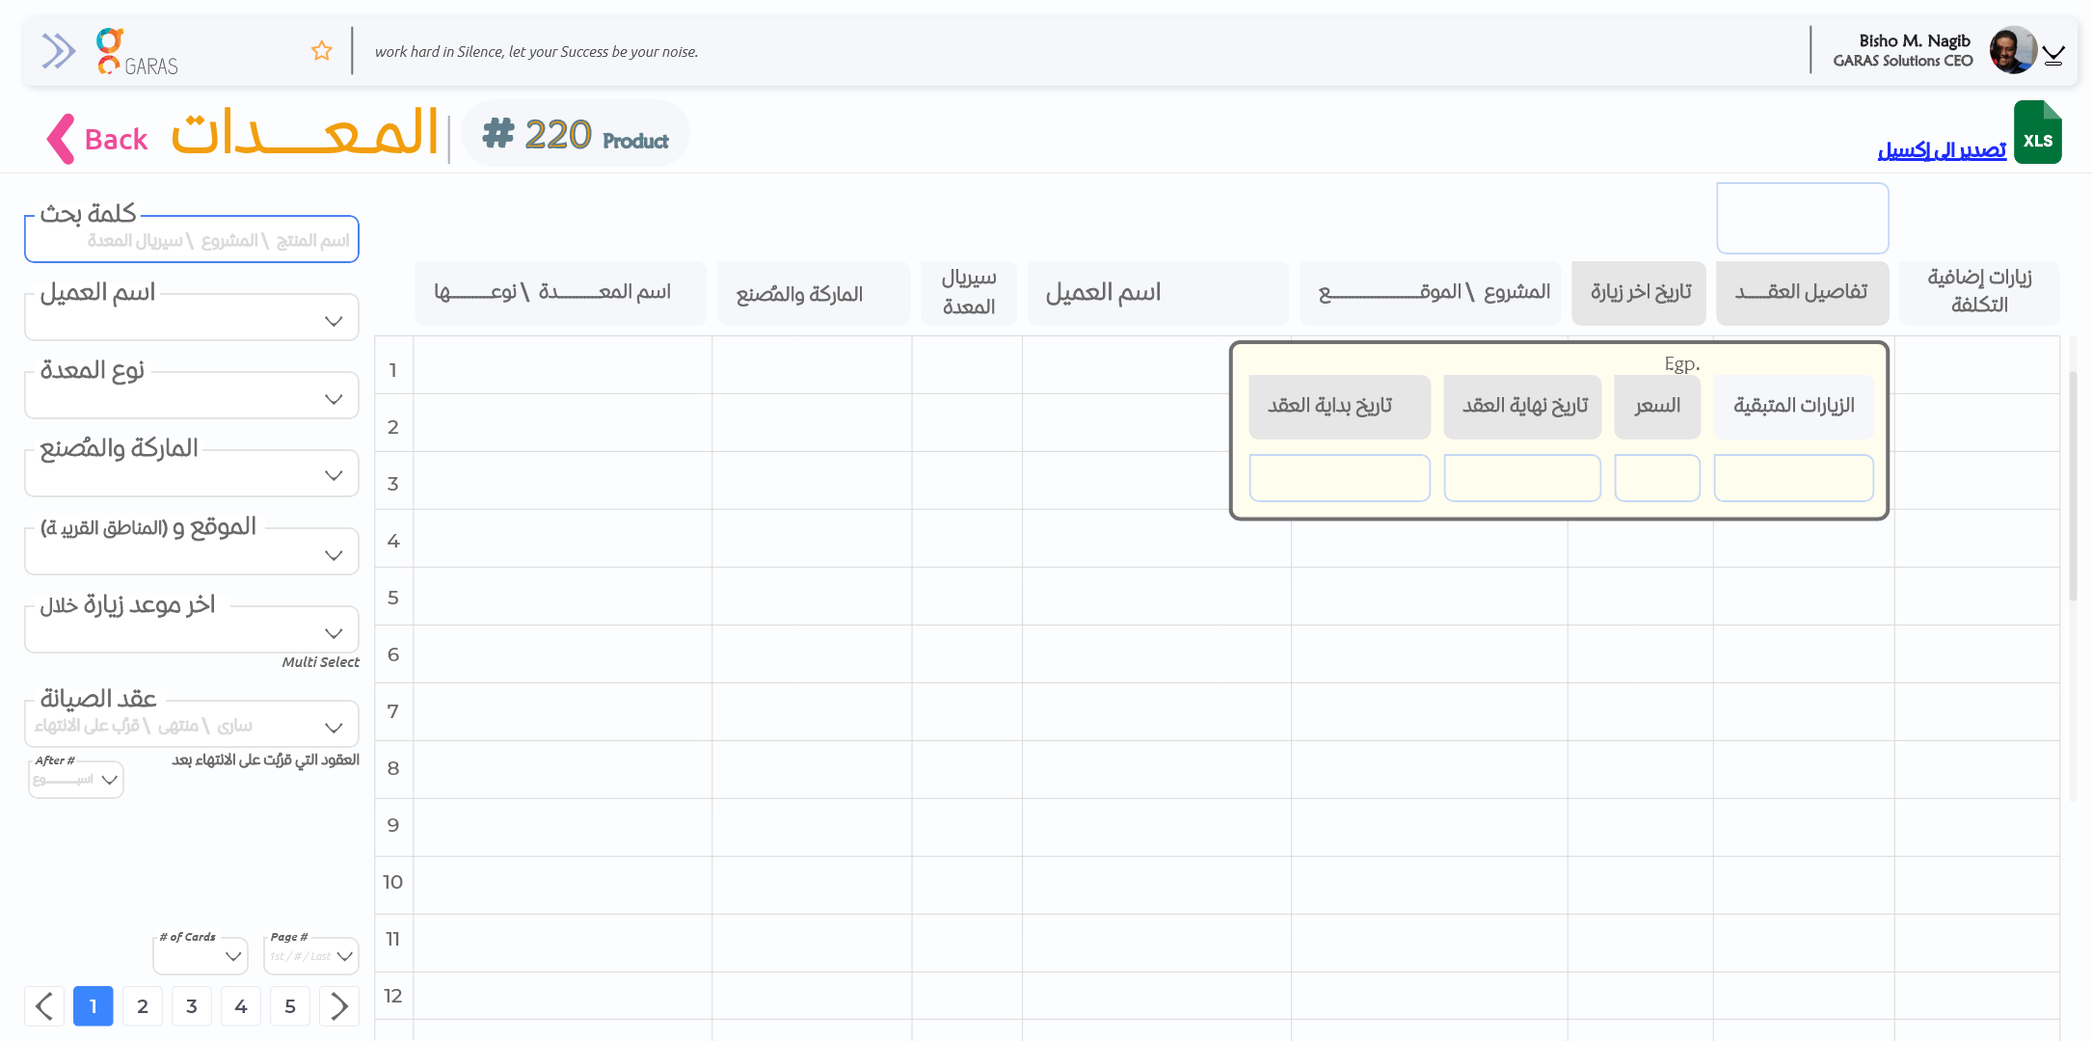Select page 3 in pagination

[192, 1006]
